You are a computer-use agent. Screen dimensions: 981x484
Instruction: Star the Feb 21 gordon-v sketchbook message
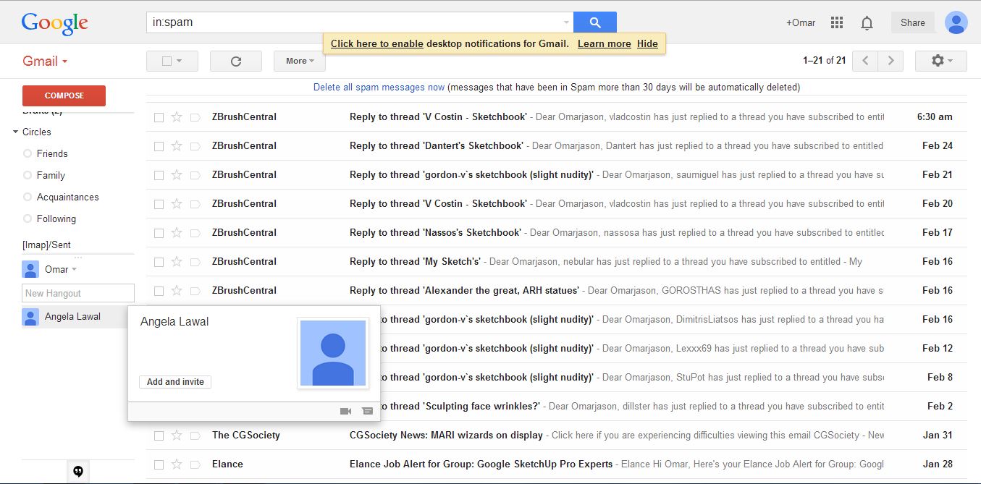pyautogui.click(x=177, y=174)
